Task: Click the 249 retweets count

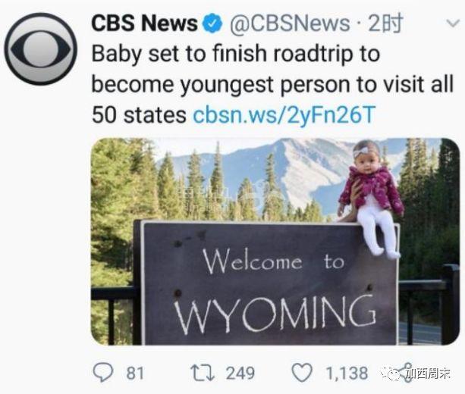Action: [240, 373]
